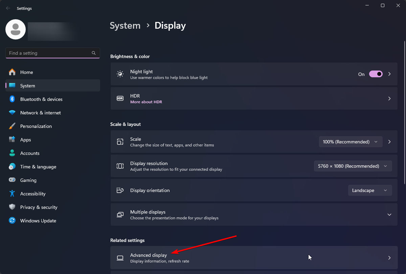Screen dimensions: 406x274
Task: Click the back arrow in Settings title bar
Action: 8,8
